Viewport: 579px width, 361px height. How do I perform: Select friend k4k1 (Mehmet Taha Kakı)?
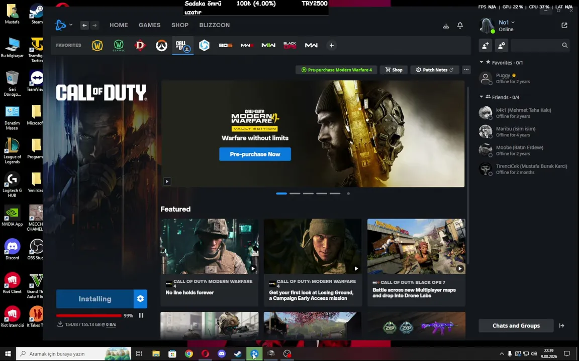(x=524, y=113)
